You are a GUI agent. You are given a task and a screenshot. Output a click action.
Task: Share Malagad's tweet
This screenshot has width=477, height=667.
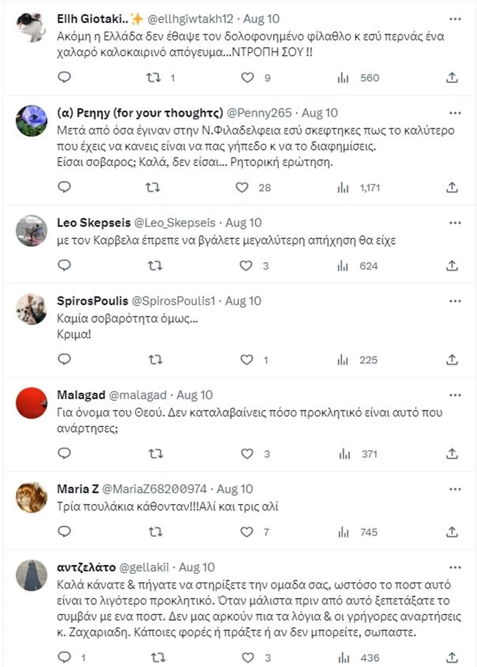[453, 455]
